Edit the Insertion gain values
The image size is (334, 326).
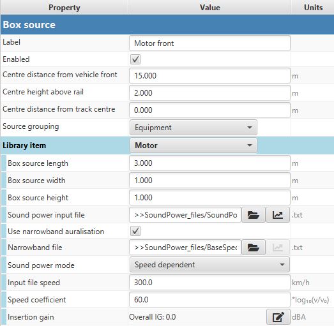(x=278, y=317)
